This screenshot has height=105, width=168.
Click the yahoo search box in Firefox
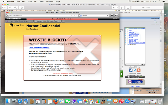(x=95, y=15)
